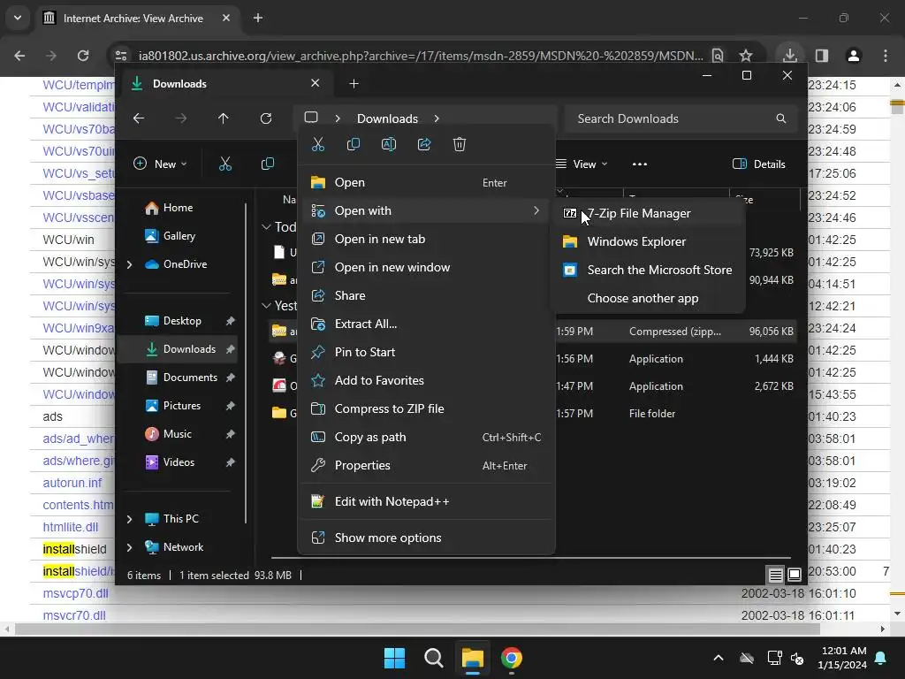Add a new Explorer tab
Image resolution: width=905 pixels, height=679 pixels.
354,84
